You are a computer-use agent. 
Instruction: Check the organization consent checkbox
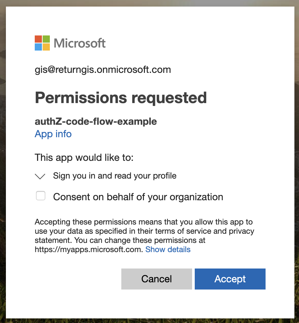[41, 196]
